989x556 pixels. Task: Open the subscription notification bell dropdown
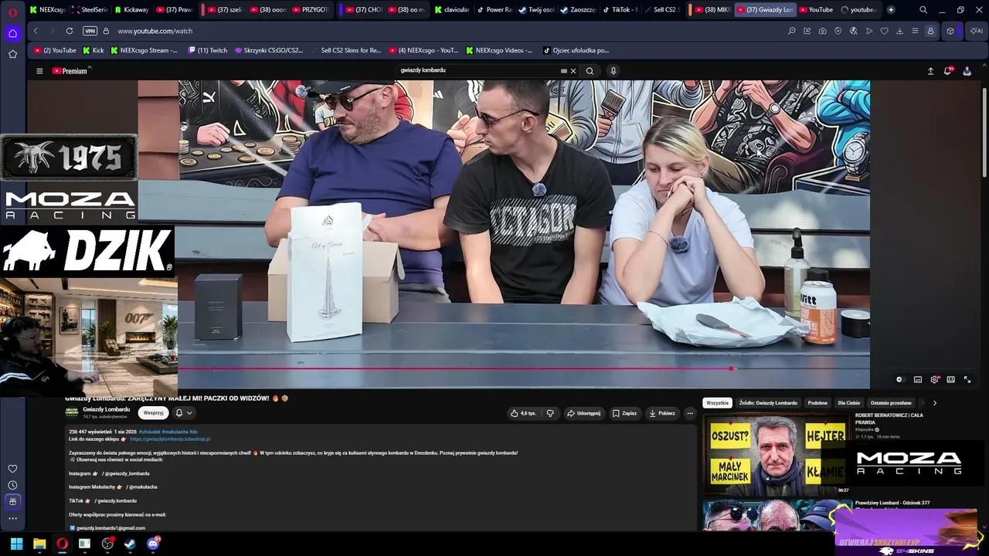click(183, 413)
